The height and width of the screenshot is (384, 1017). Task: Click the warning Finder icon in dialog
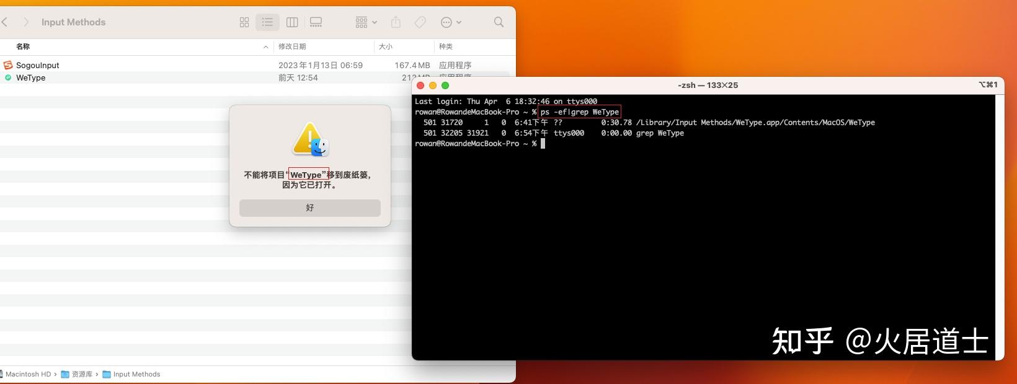(x=310, y=139)
